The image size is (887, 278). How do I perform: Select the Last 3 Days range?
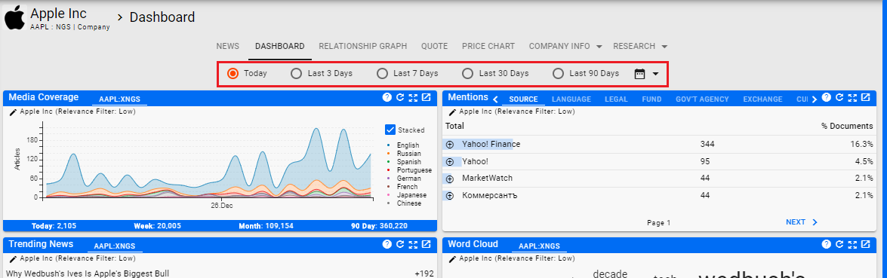[x=296, y=74]
